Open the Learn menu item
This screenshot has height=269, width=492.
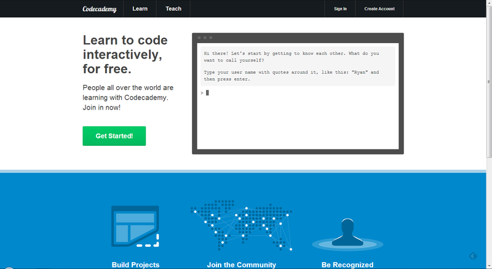coord(140,9)
